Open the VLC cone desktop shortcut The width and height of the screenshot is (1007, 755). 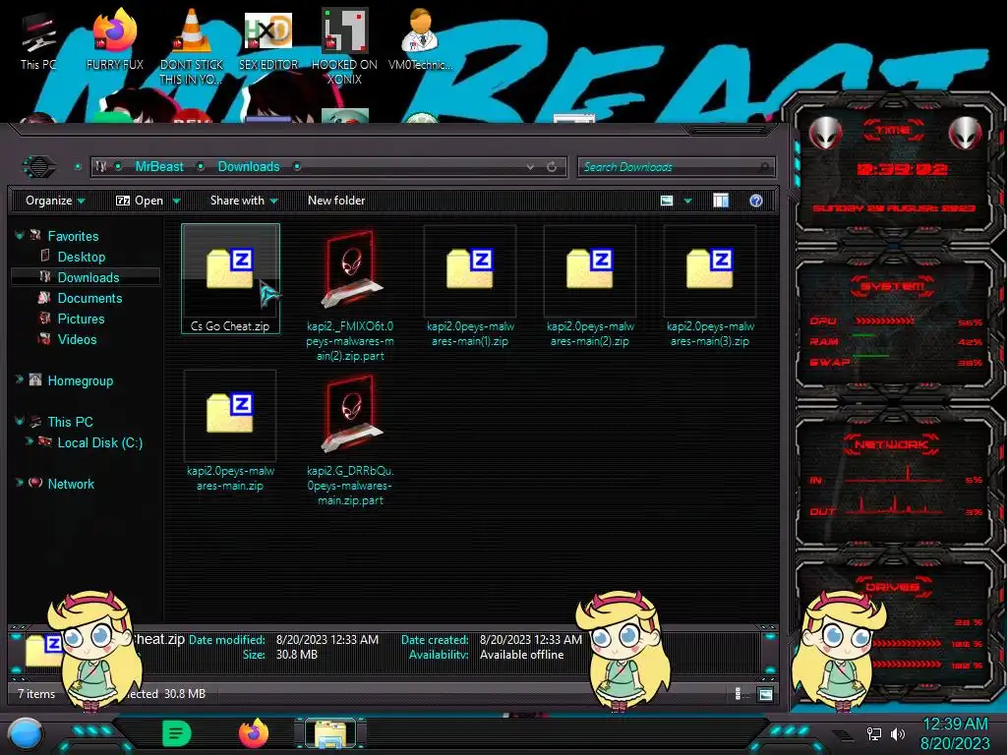(x=191, y=46)
